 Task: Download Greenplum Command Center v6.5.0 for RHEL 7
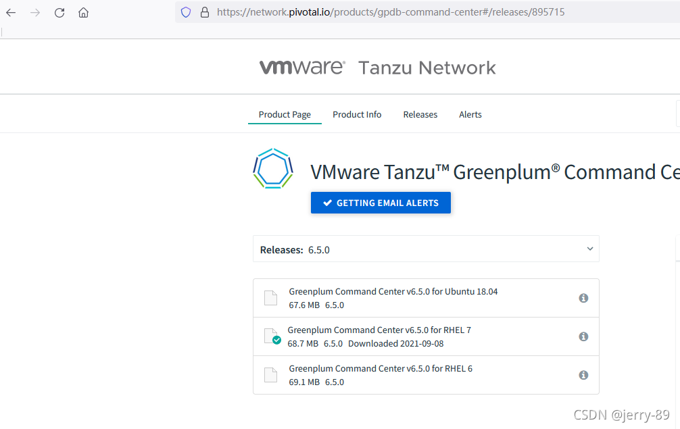coord(380,330)
